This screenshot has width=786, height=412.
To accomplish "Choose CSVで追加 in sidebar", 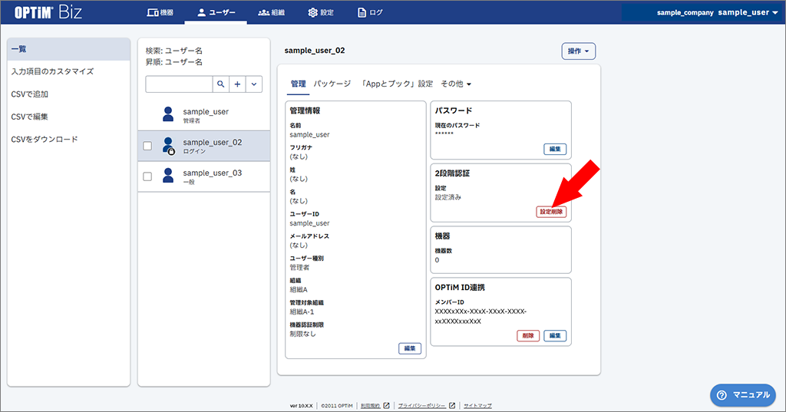I will (x=30, y=94).
